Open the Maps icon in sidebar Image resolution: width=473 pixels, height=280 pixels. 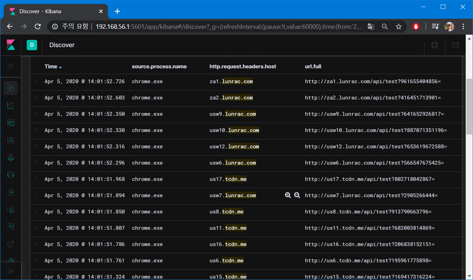(x=11, y=157)
